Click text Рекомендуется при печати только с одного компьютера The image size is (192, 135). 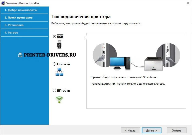click(x=128, y=84)
